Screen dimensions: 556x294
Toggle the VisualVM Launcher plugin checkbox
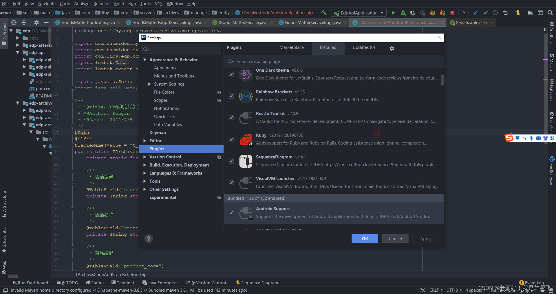point(231,183)
